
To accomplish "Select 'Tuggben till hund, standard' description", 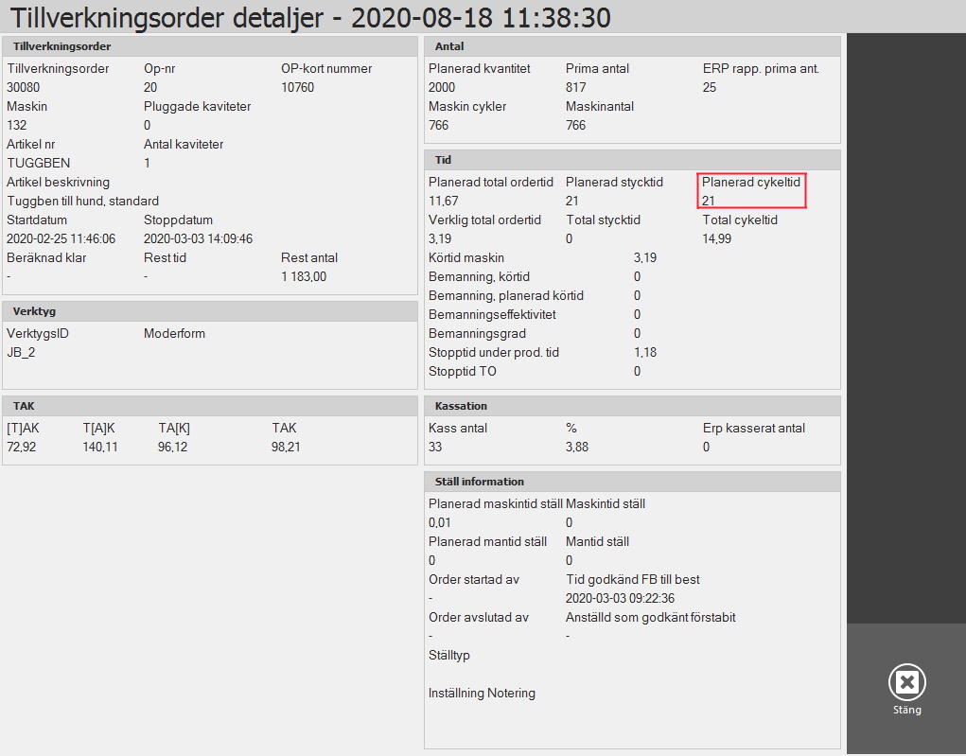I will click(x=82, y=201).
